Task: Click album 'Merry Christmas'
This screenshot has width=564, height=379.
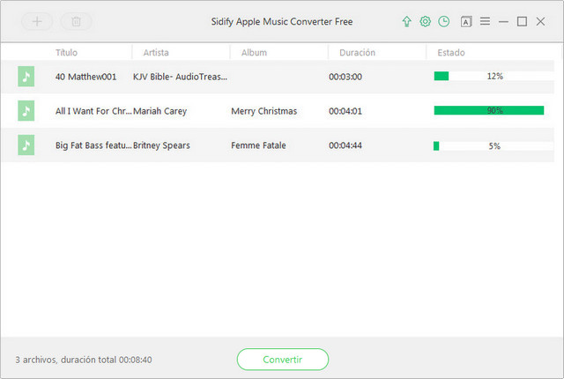Action: click(x=264, y=111)
